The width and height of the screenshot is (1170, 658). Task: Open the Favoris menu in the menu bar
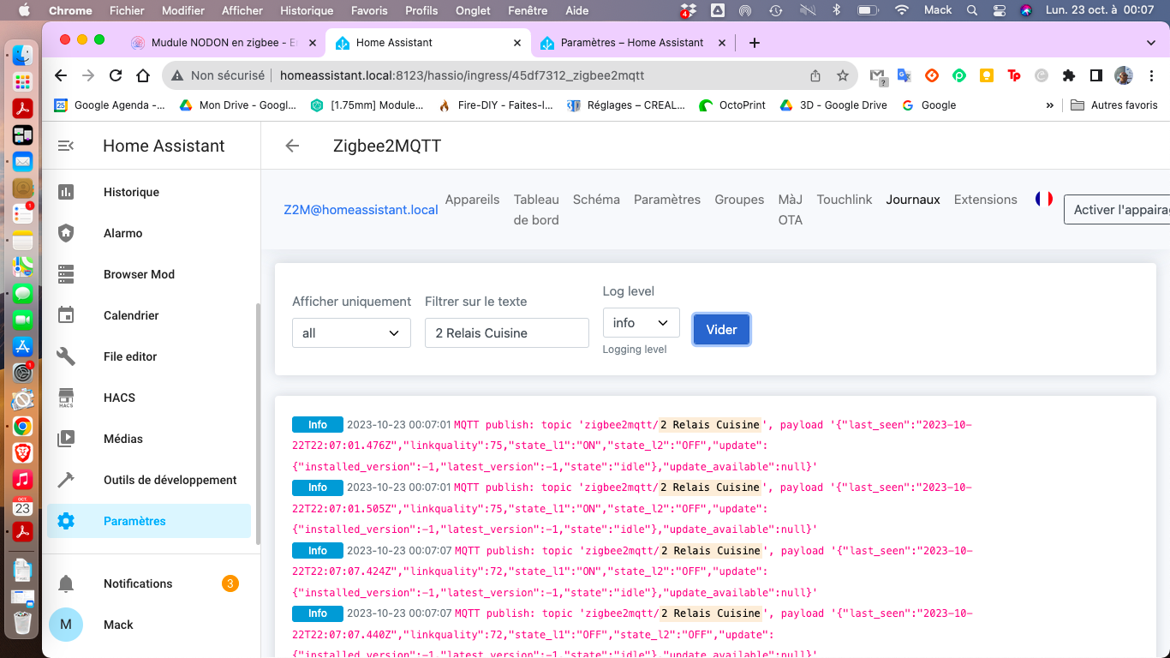(369, 10)
